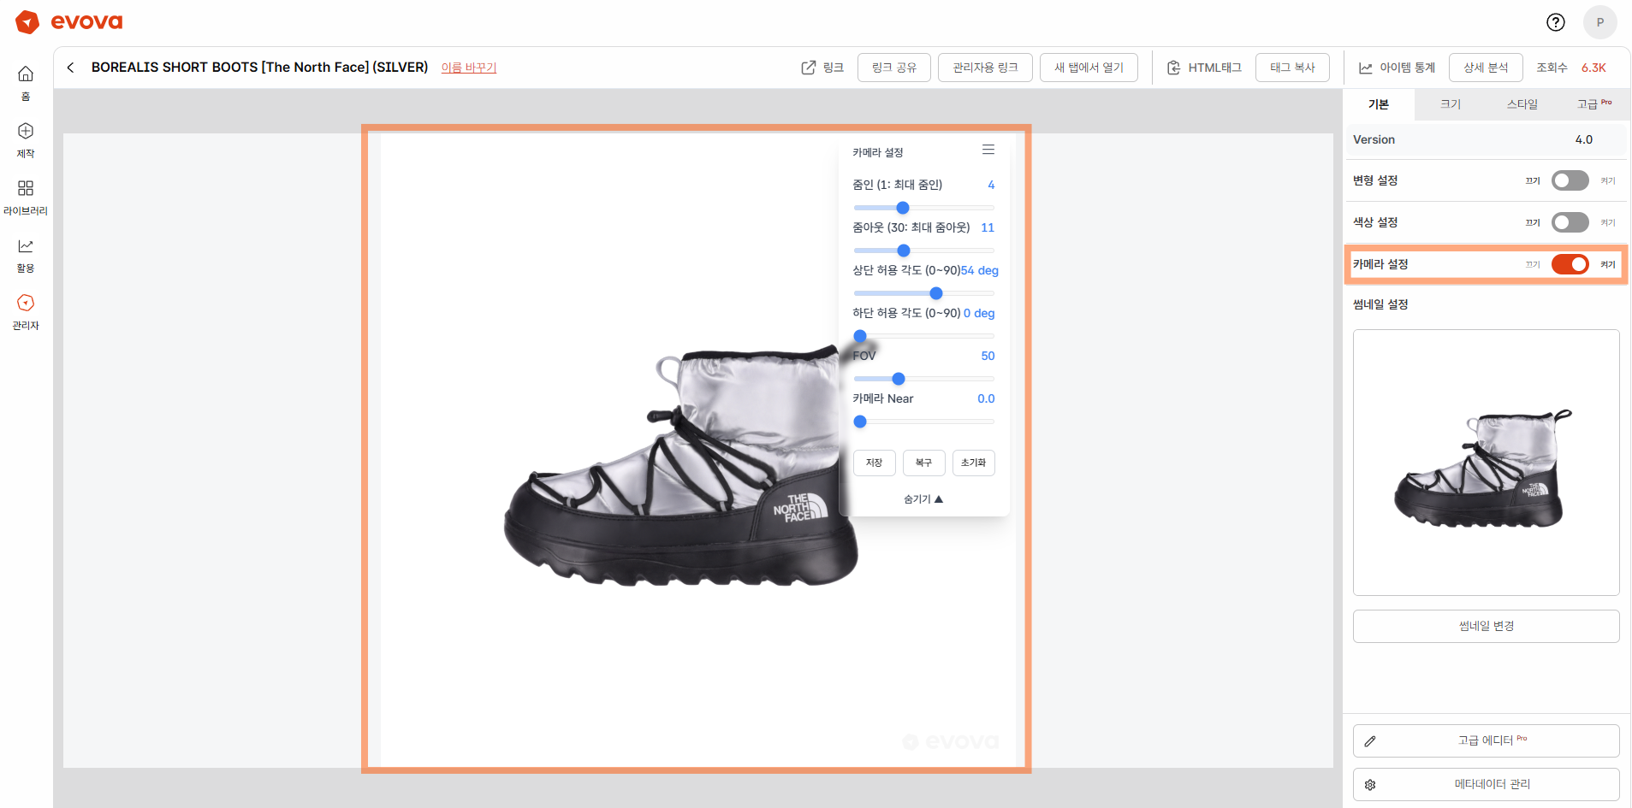1632x808 pixels.
Task: Open the user profile avatar P
Action: (x=1599, y=22)
